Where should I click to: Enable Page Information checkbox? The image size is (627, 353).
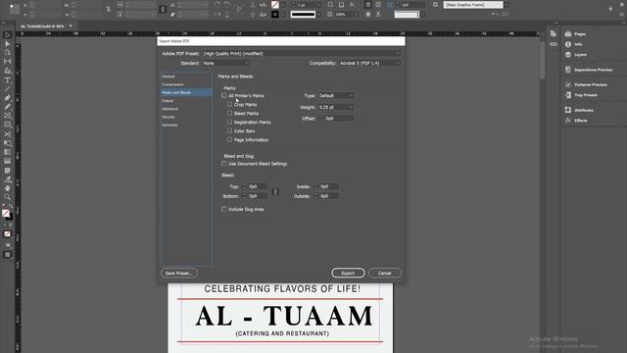(x=229, y=139)
